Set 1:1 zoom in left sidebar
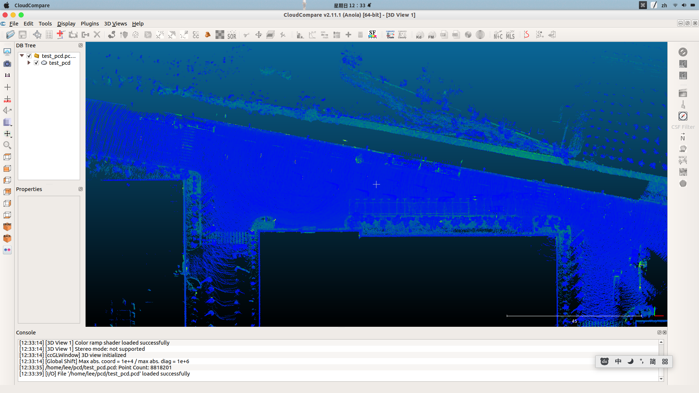This screenshot has height=393, width=699. (7, 75)
